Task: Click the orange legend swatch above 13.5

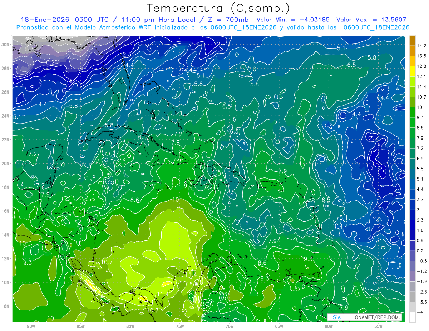Action: point(412,51)
